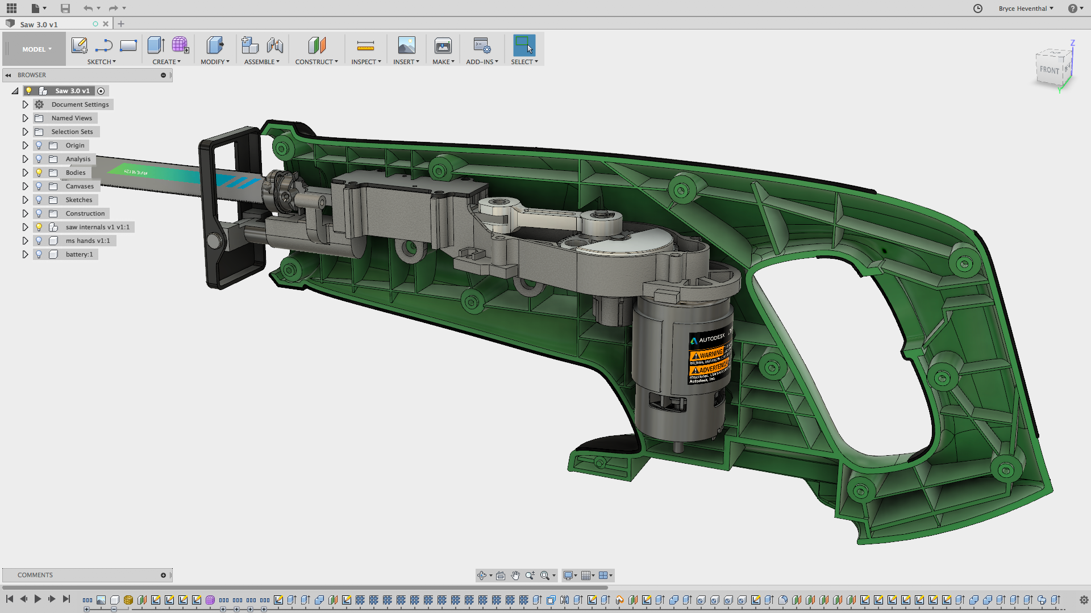Select the Pan hand tool in navigation bar

point(515,576)
